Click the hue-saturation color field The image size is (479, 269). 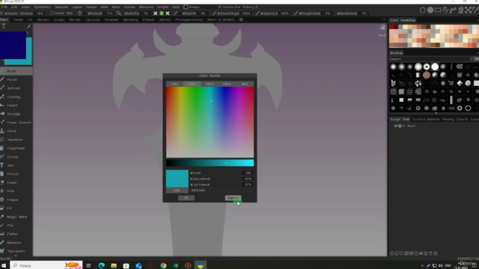coord(210,123)
